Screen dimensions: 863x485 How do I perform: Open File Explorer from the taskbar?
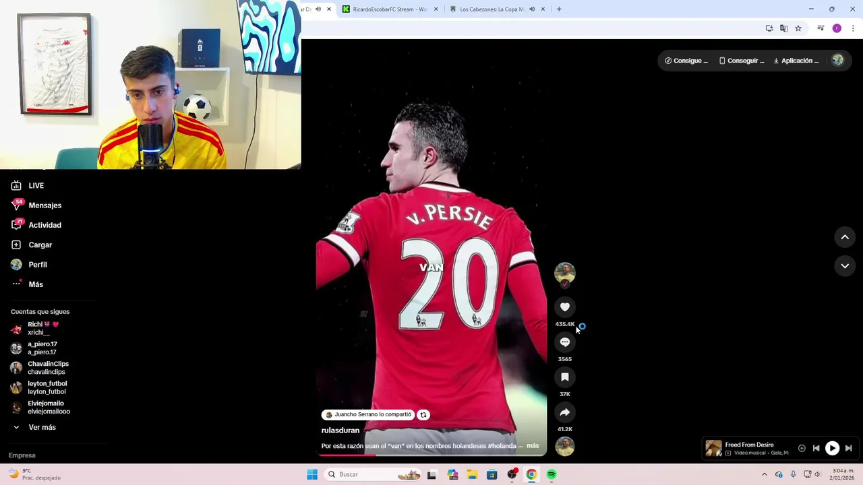(472, 474)
